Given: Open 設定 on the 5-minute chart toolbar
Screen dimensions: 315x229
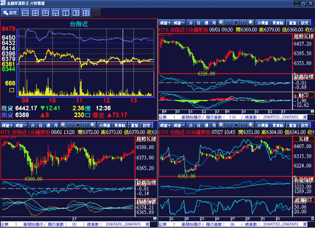Looking at the screenshot, I should [304, 23].
